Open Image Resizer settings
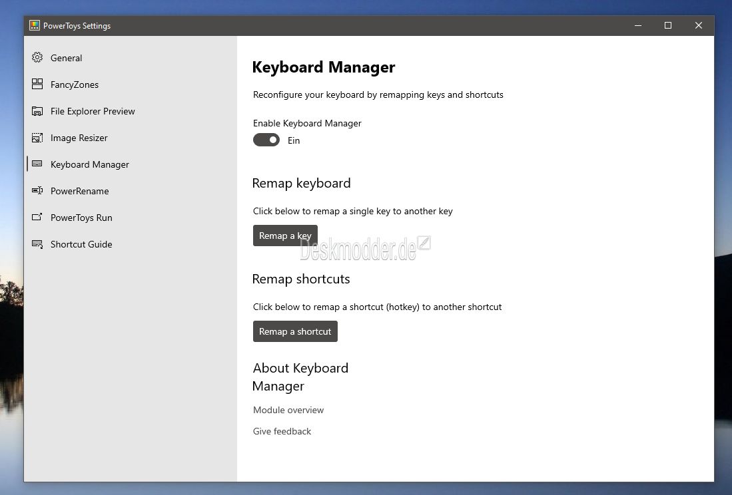 (131, 138)
